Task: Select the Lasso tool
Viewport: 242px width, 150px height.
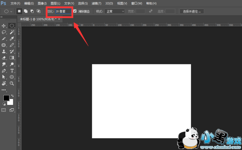Action: pyautogui.click(x=4, y=32)
